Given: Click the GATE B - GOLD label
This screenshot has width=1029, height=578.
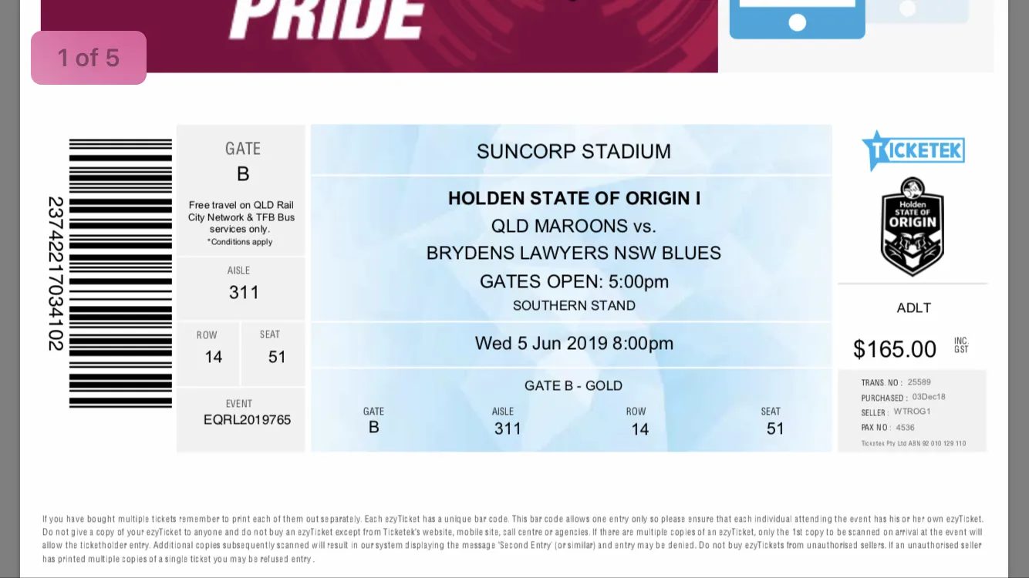Looking at the screenshot, I should click(573, 385).
